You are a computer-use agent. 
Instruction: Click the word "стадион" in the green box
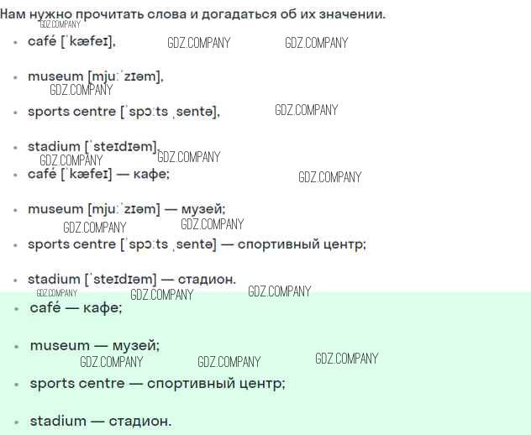[x=139, y=421]
